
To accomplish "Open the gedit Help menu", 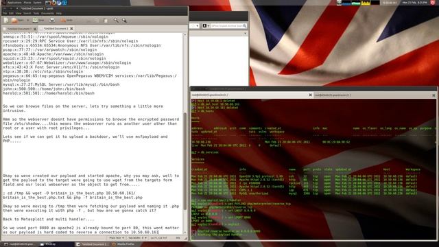I will click(x=59, y=13).
